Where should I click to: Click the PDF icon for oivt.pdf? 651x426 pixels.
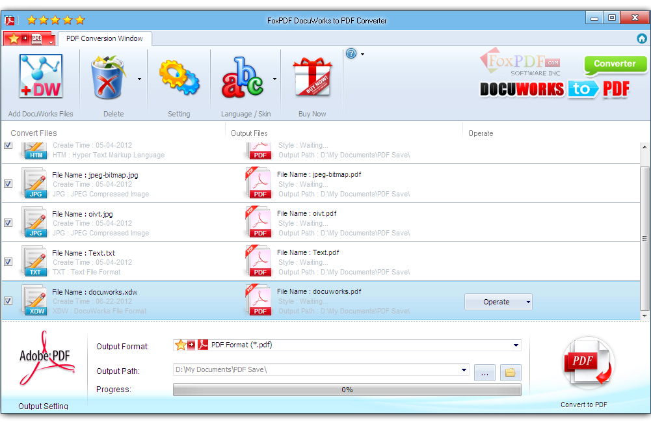[x=259, y=222]
